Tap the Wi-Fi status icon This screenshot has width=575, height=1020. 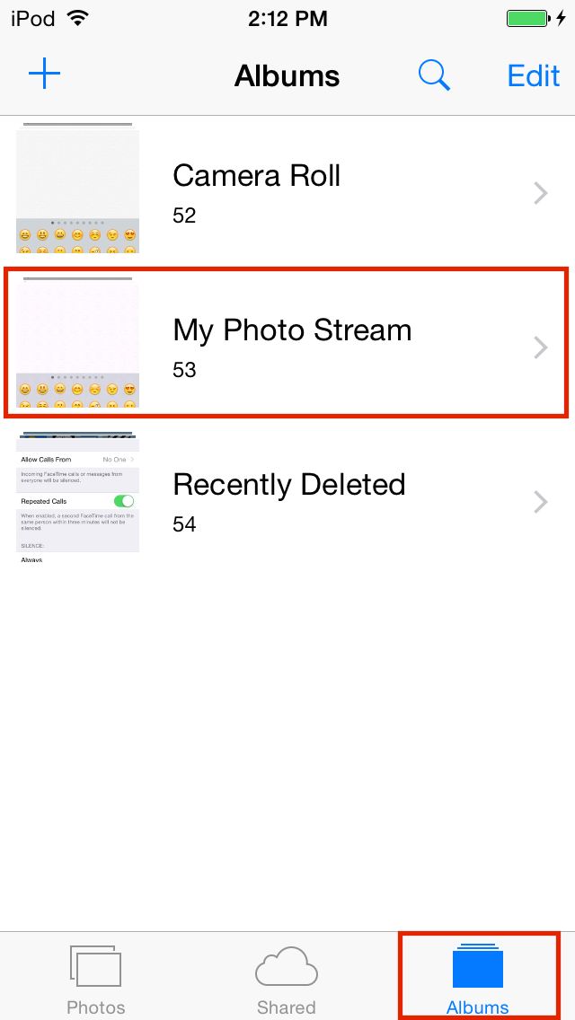(77, 18)
